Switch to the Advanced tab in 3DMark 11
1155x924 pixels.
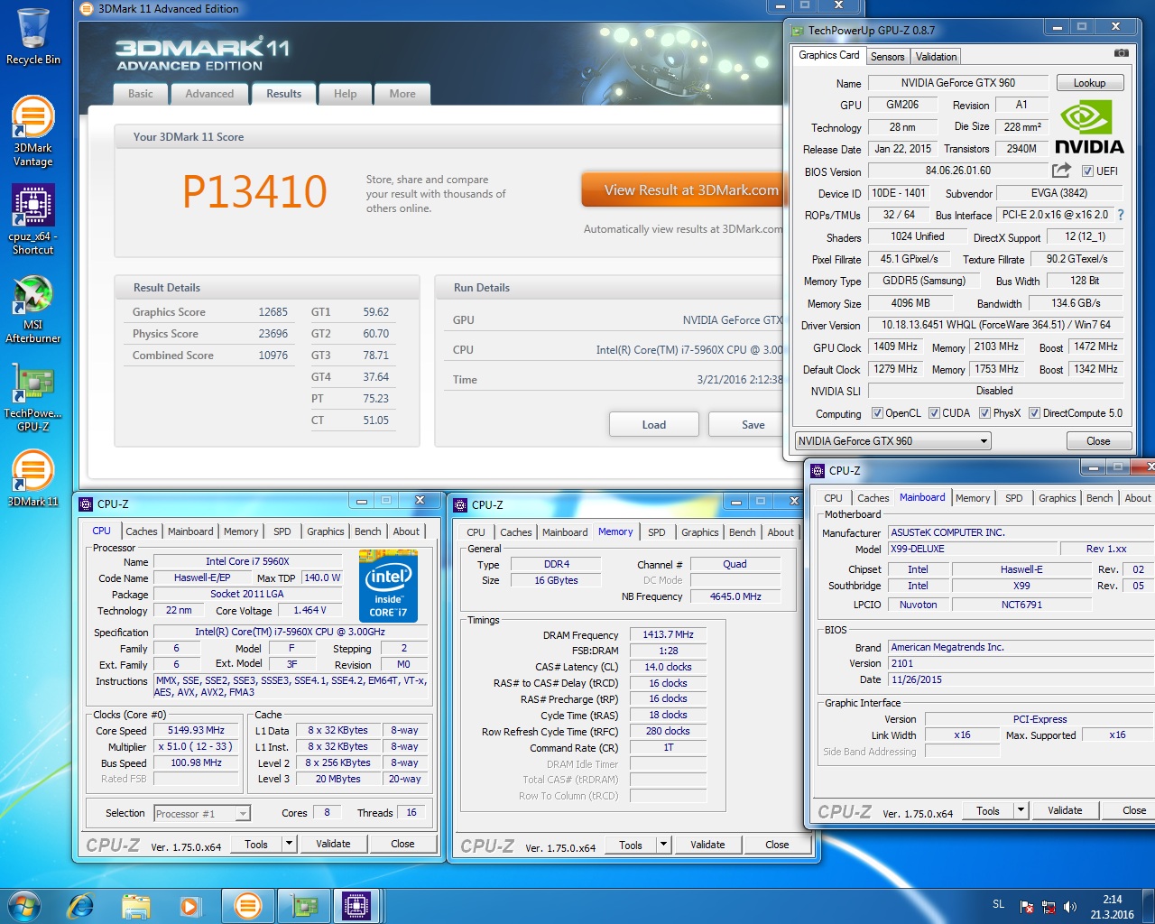pyautogui.click(x=209, y=94)
